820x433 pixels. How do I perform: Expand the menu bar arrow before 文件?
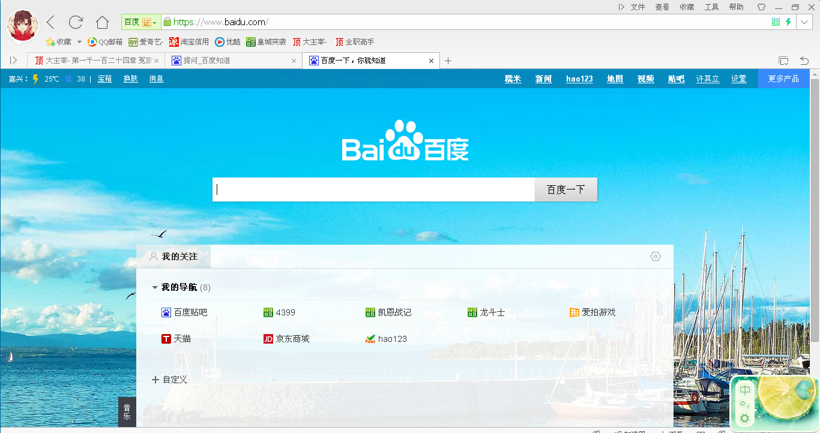(x=621, y=7)
